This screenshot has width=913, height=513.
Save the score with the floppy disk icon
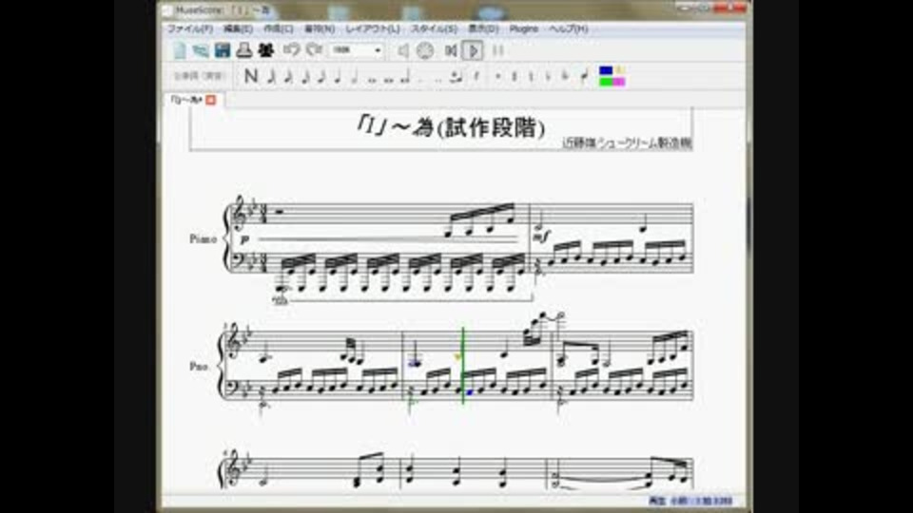coord(223,50)
